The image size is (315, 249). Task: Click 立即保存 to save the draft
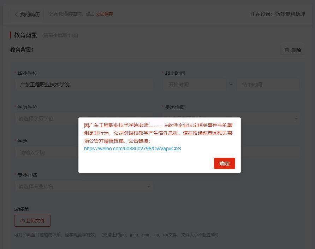[105, 14]
